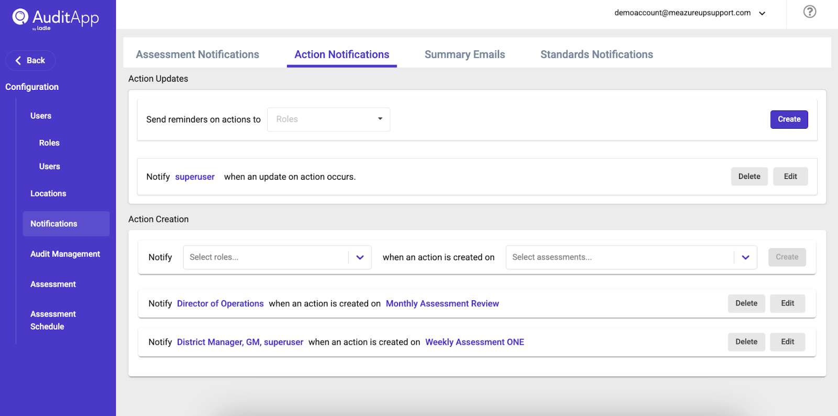Open Assessment in the sidebar
The width and height of the screenshot is (838, 416).
[53, 285]
